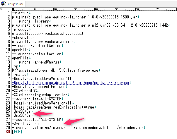
Task: Click '-Dosgi.requiredJavaVersion=11' on line 17
Action: click(x=42, y=78)
